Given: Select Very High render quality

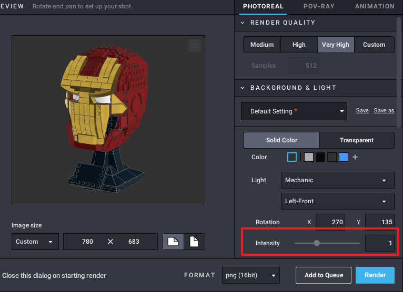Looking at the screenshot, I should click(336, 45).
